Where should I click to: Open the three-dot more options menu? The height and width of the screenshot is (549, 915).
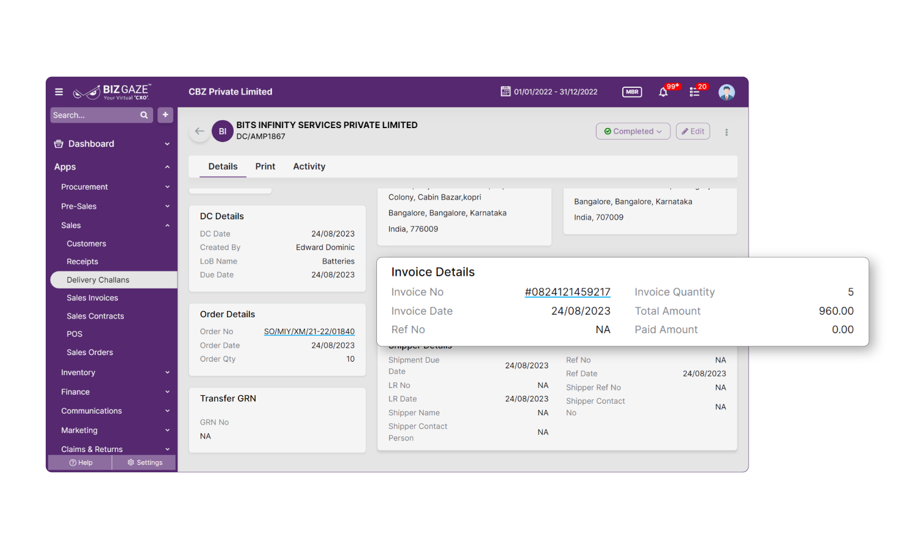727,132
